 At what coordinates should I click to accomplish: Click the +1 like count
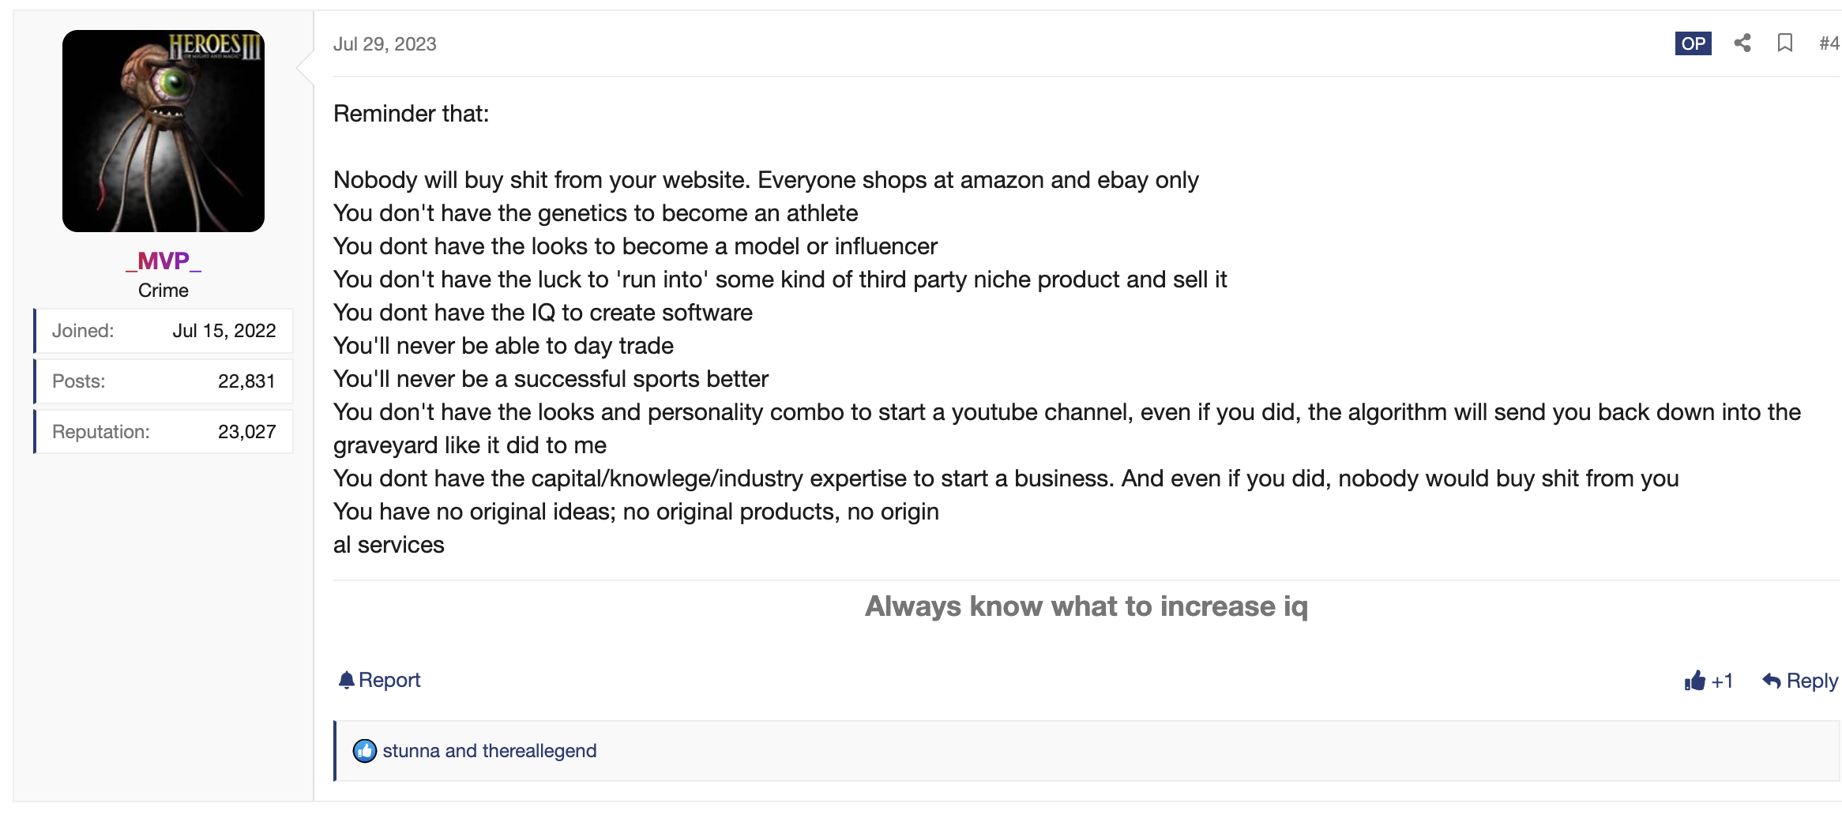[x=1722, y=681]
